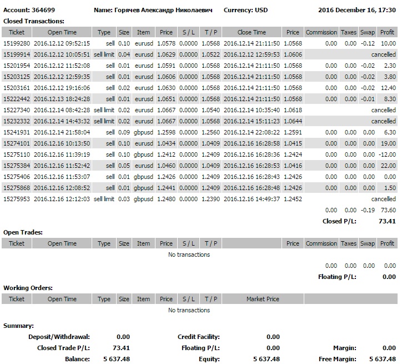The width and height of the screenshot is (407, 364).
Task: Click the Item header in Open Trades
Action: (x=143, y=243)
